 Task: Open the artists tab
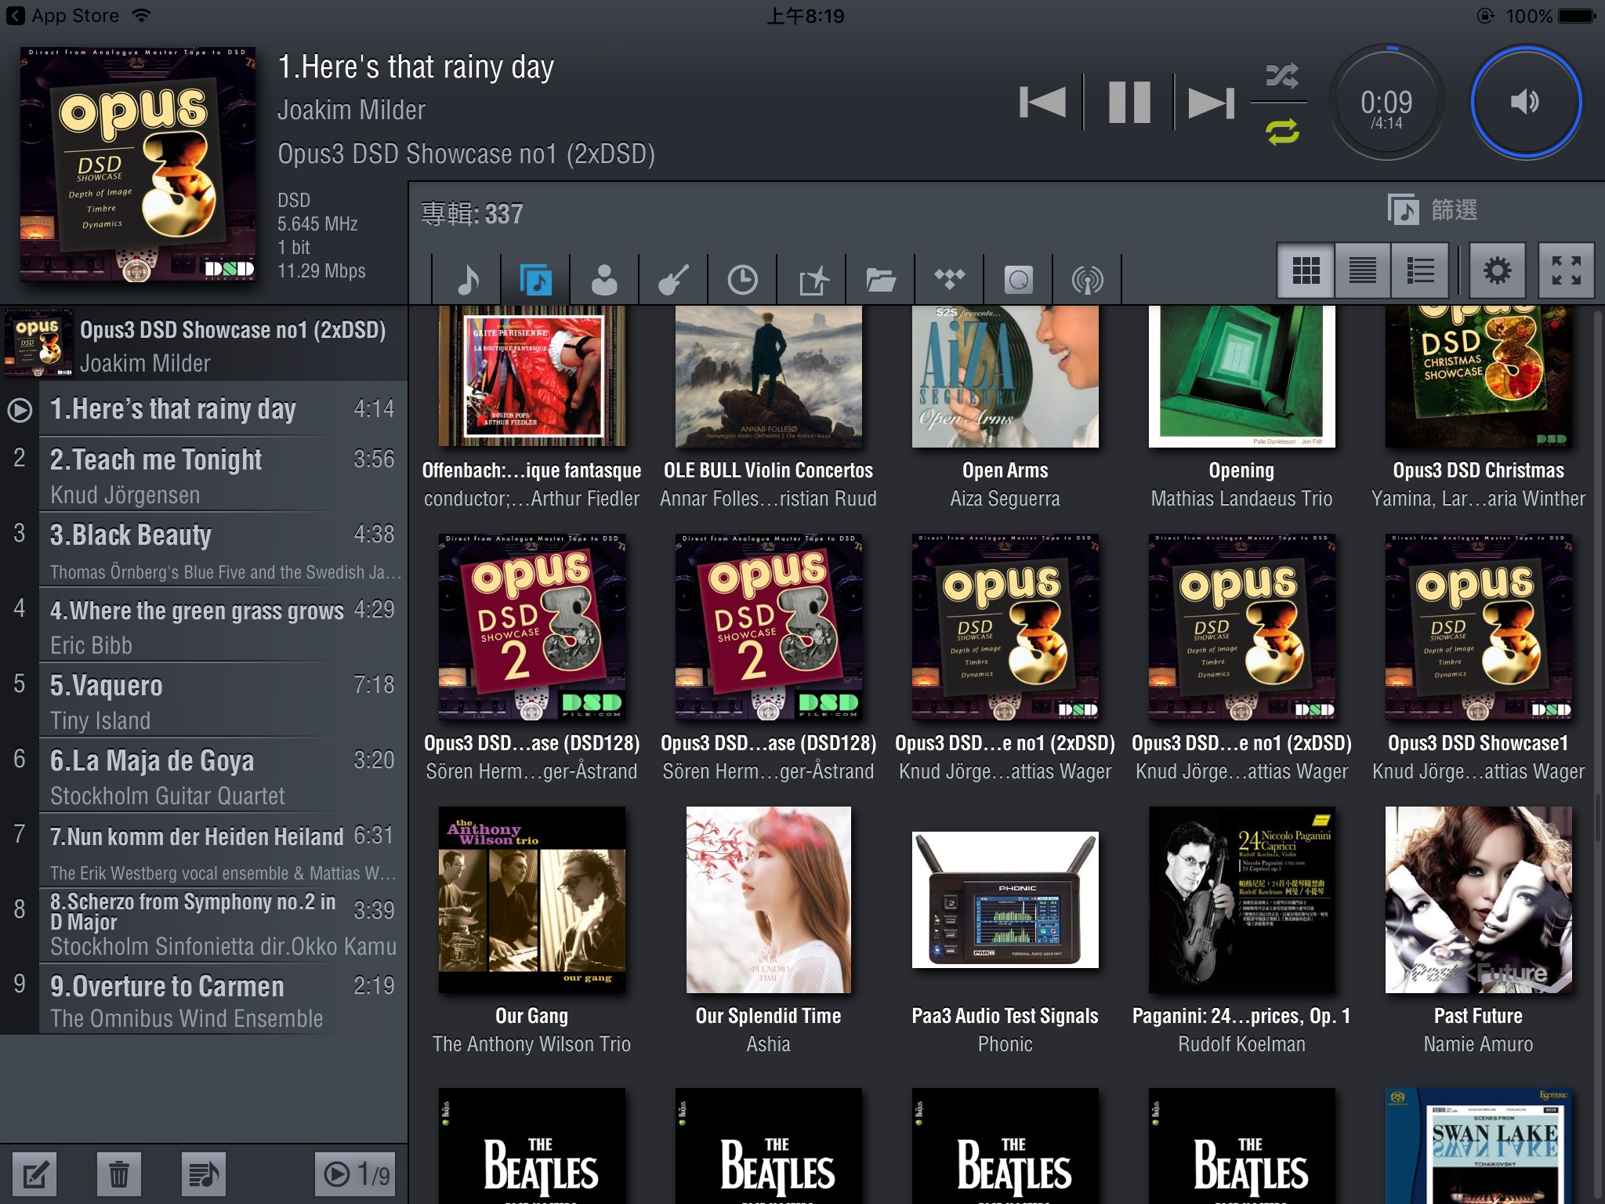click(604, 279)
